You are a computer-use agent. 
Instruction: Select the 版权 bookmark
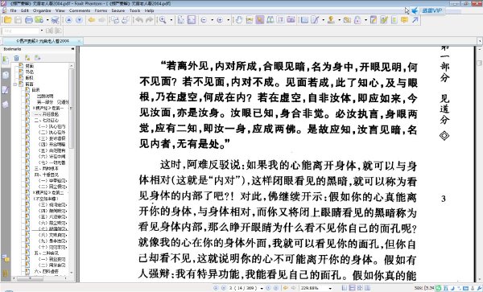(x=30, y=78)
